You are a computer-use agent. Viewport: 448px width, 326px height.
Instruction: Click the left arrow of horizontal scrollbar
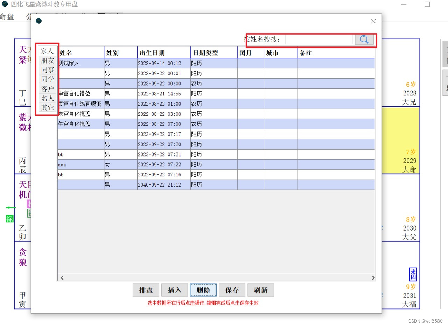[62, 278]
